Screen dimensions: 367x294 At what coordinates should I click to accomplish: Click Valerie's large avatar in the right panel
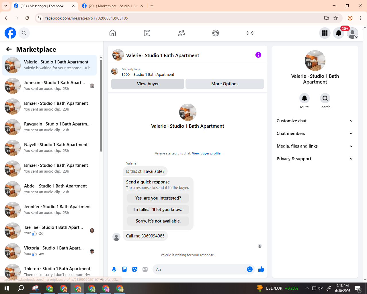315,61
